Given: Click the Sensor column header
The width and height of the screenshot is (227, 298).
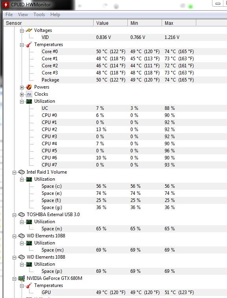Looking at the screenshot, I should coord(48,23).
